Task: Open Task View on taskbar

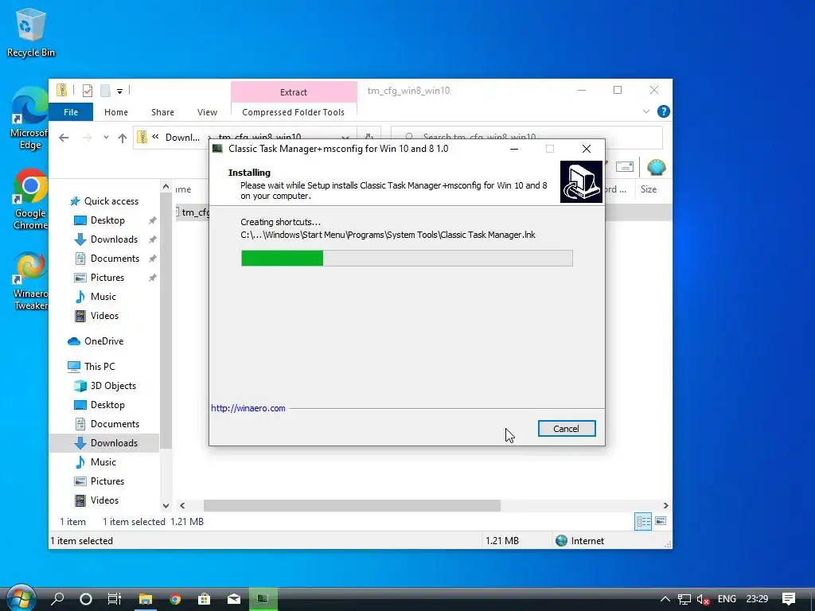Action: click(x=115, y=599)
